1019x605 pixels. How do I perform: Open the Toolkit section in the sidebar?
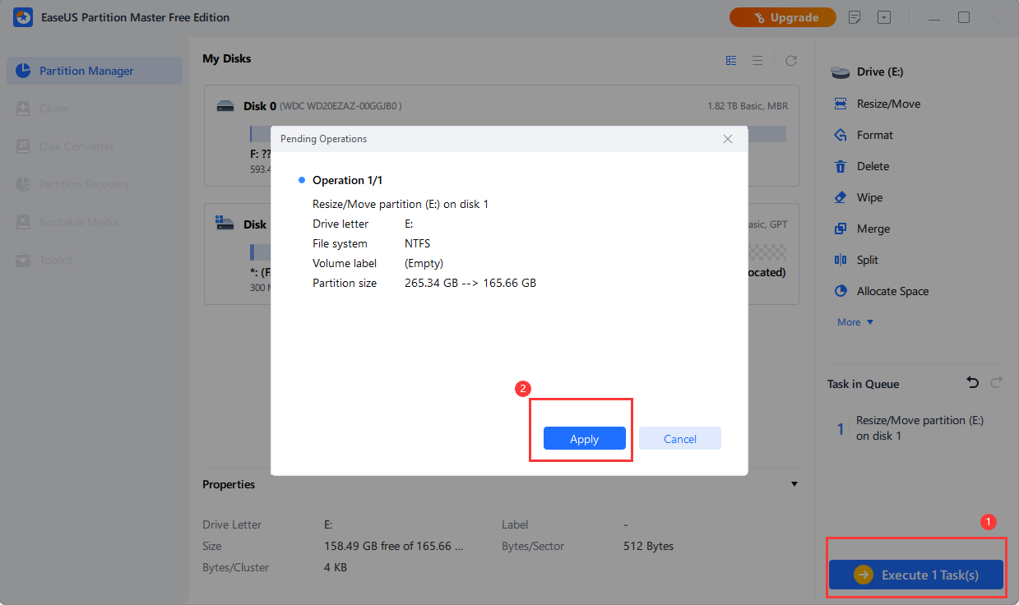coord(94,260)
